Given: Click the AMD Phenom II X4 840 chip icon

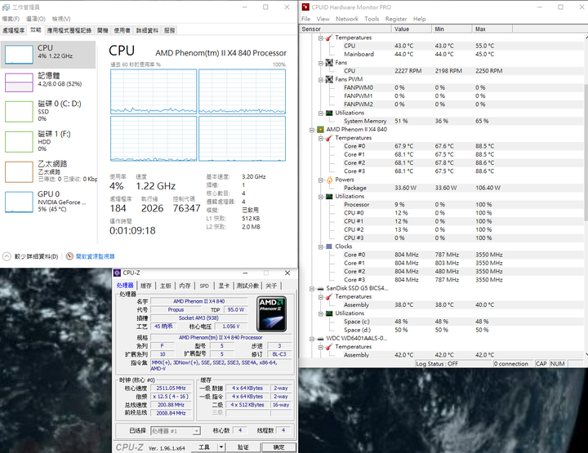Looking at the screenshot, I should pos(320,130).
